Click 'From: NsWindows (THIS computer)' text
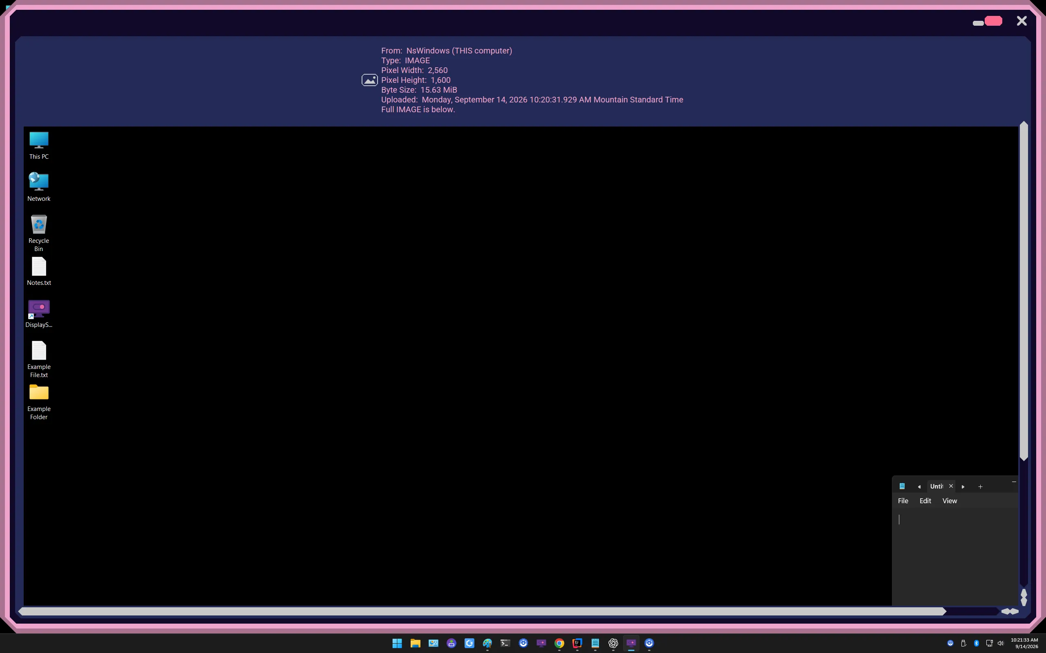This screenshot has width=1046, height=653. tap(447, 51)
